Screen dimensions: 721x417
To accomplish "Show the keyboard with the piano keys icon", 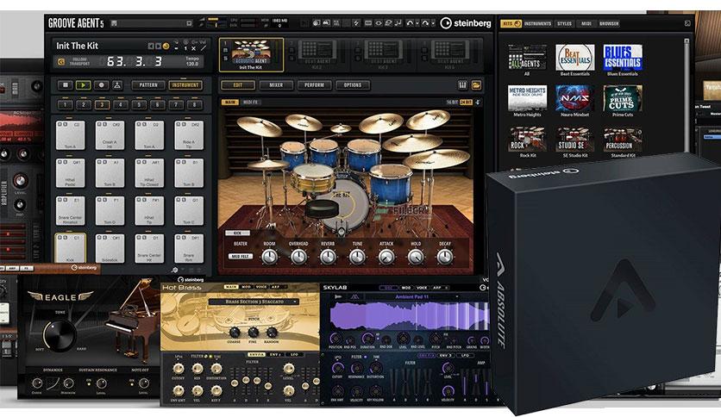I will [x=462, y=85].
